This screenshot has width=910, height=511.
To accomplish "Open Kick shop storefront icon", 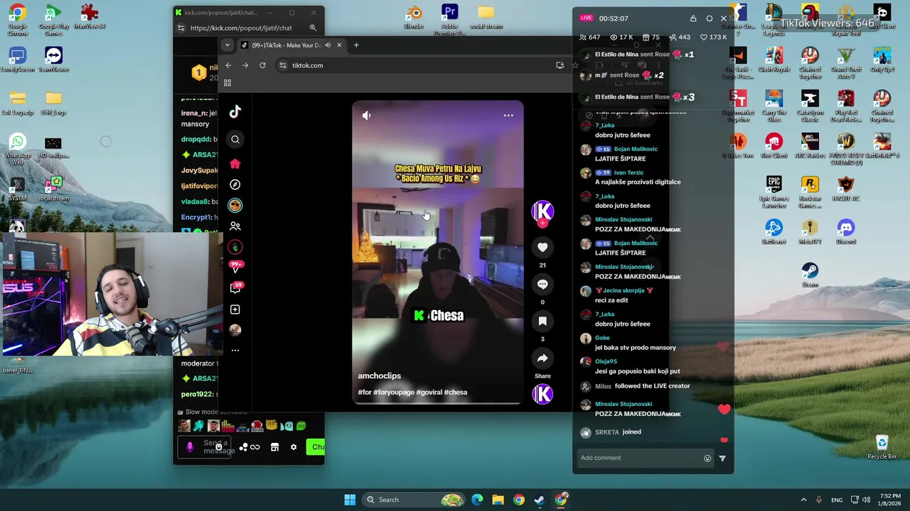I will pyautogui.click(x=274, y=447).
